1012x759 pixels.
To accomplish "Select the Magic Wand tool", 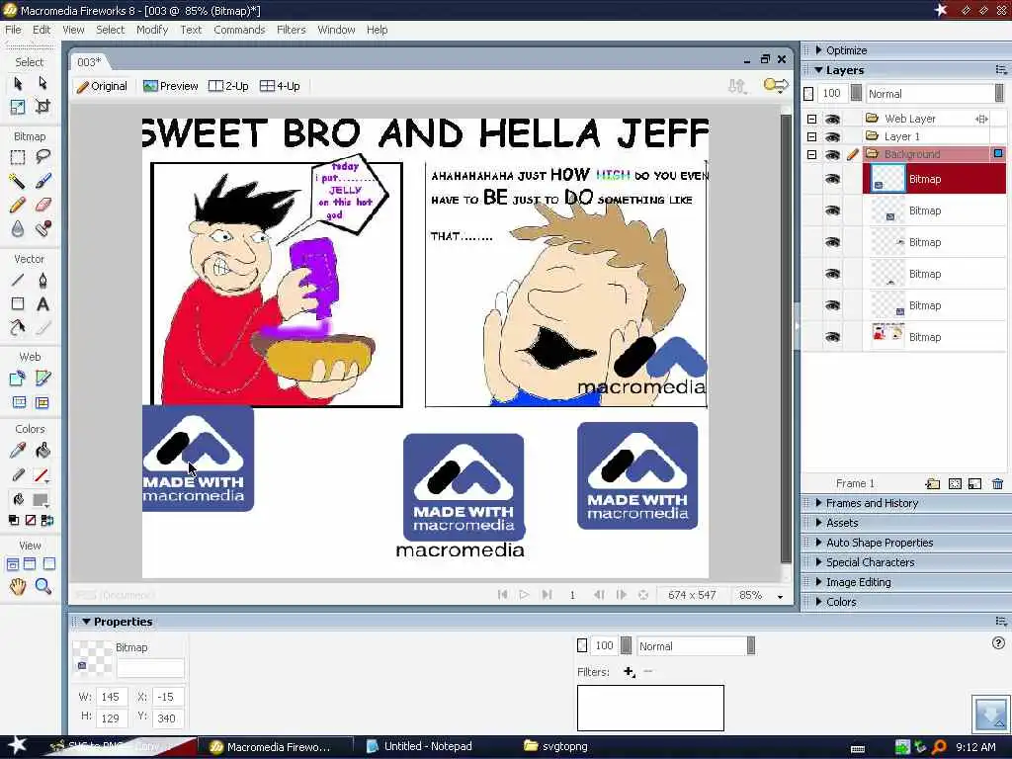I will [18, 181].
